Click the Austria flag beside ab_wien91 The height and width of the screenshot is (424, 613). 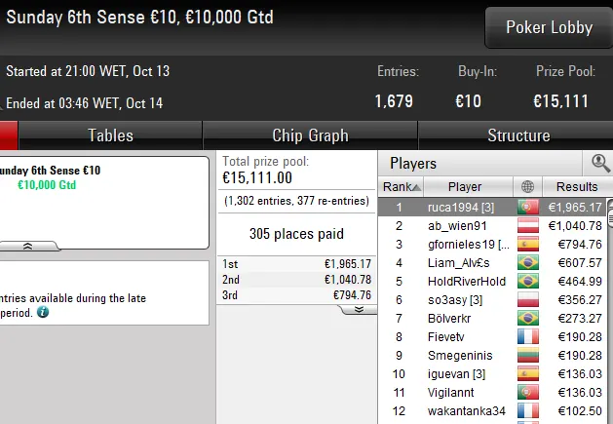(528, 225)
